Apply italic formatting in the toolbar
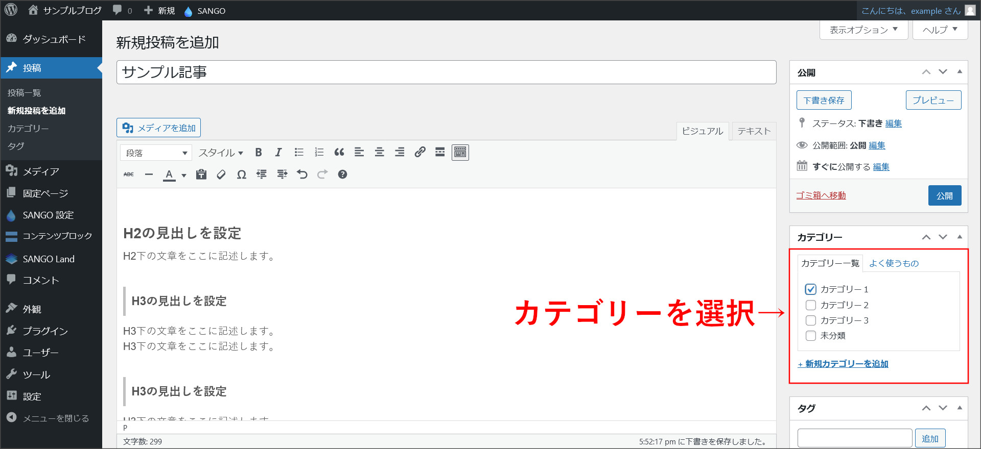 point(278,153)
